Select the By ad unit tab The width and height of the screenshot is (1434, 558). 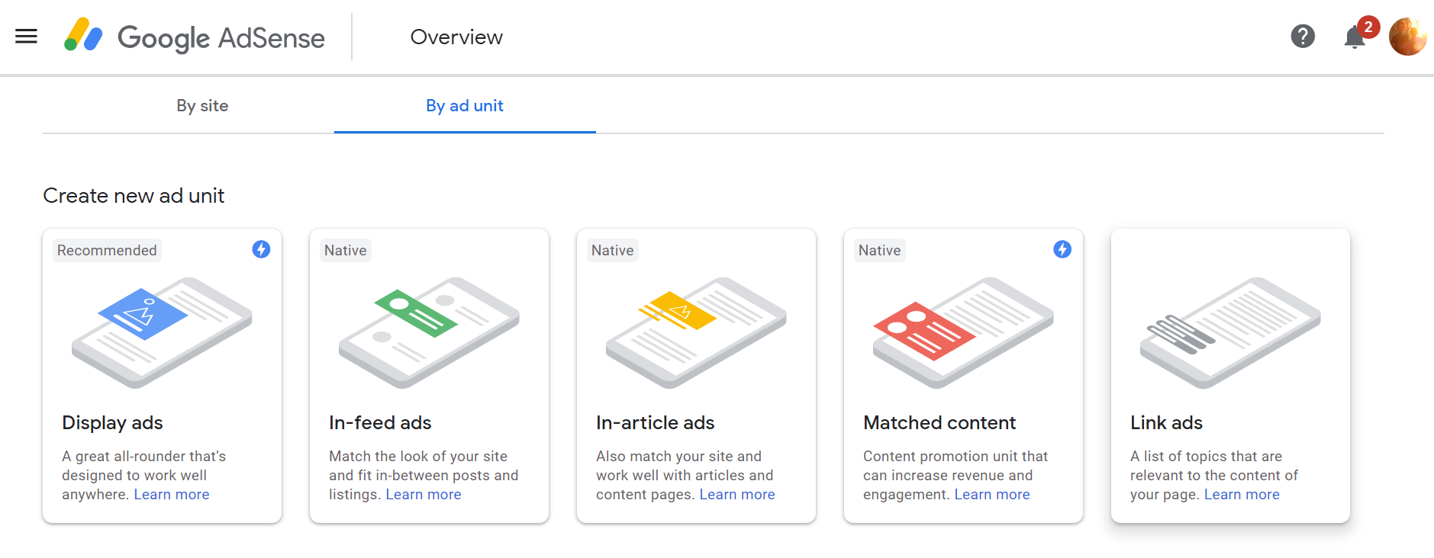pyautogui.click(x=464, y=106)
